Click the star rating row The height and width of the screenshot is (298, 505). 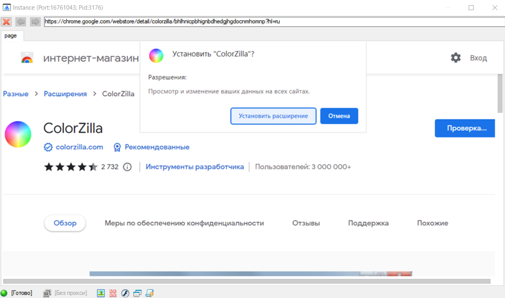(71, 167)
